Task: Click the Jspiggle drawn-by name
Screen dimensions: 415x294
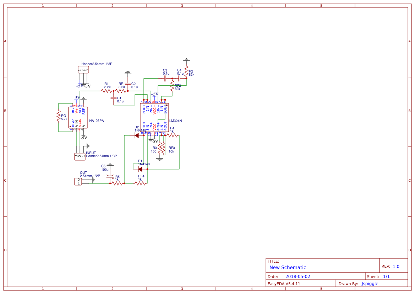Action: pyautogui.click(x=370, y=283)
